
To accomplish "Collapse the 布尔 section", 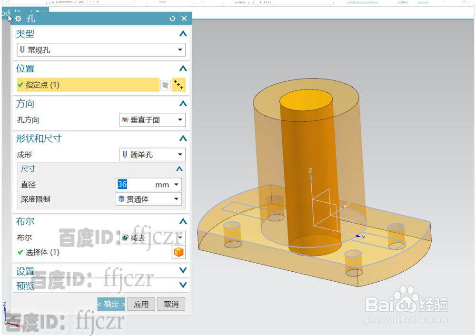I will [x=183, y=221].
